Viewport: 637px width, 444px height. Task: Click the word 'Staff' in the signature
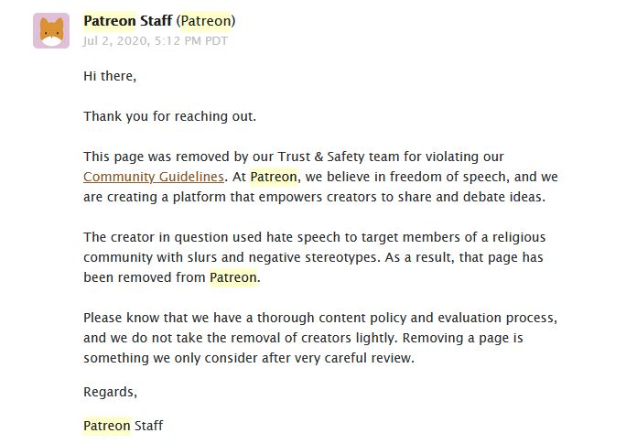[148, 426]
